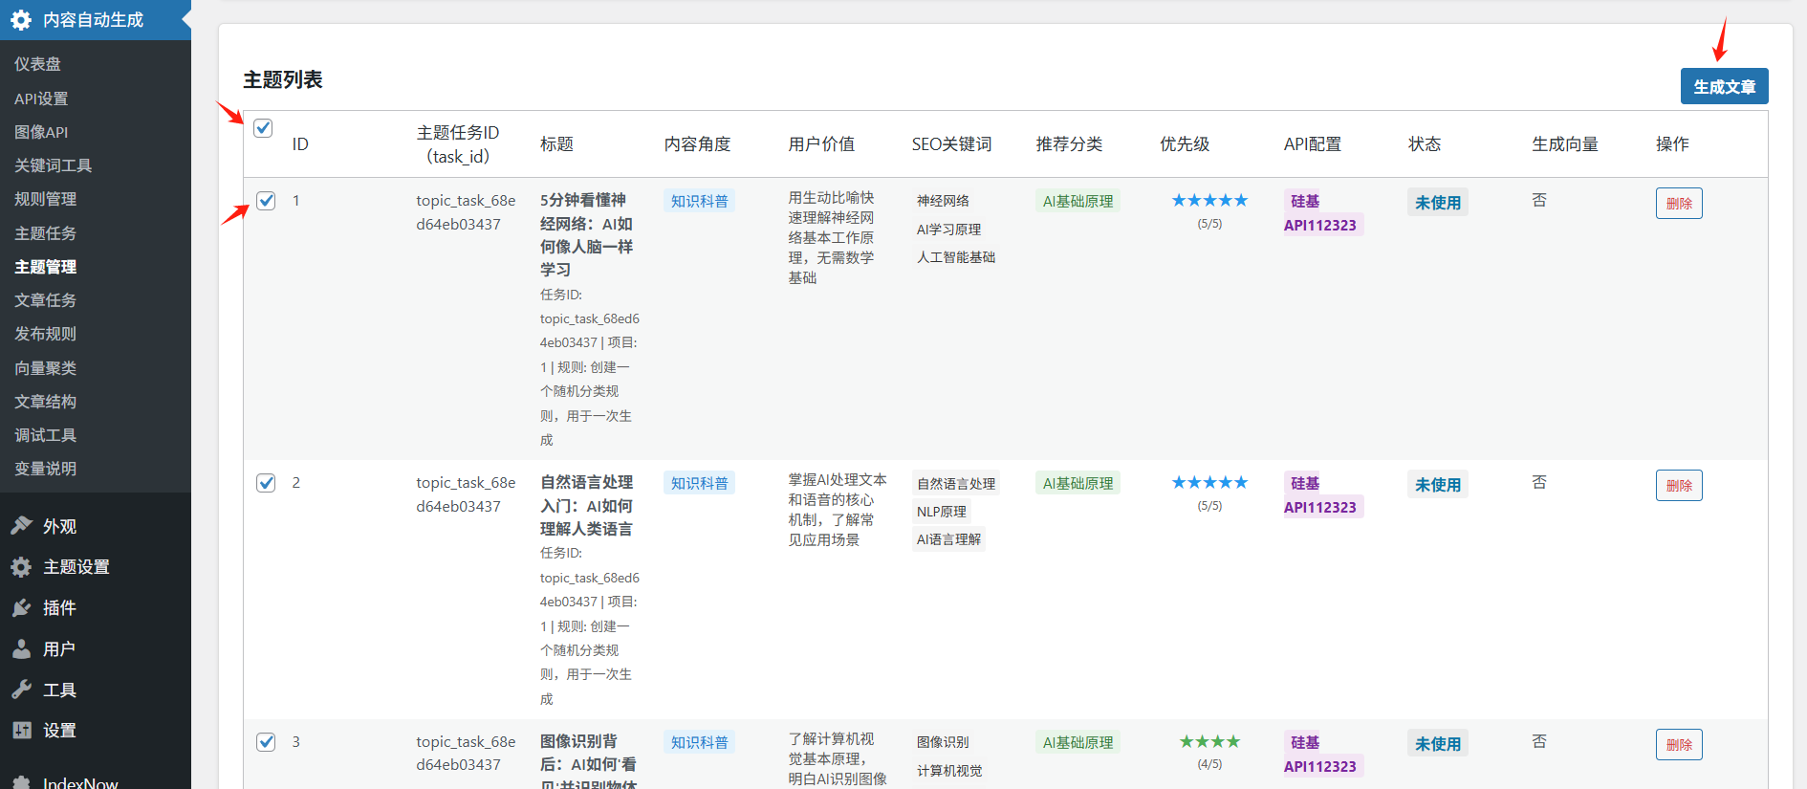Image resolution: width=1807 pixels, height=789 pixels.
Task: Delete the first topic with 删除 button
Action: 1679,204
